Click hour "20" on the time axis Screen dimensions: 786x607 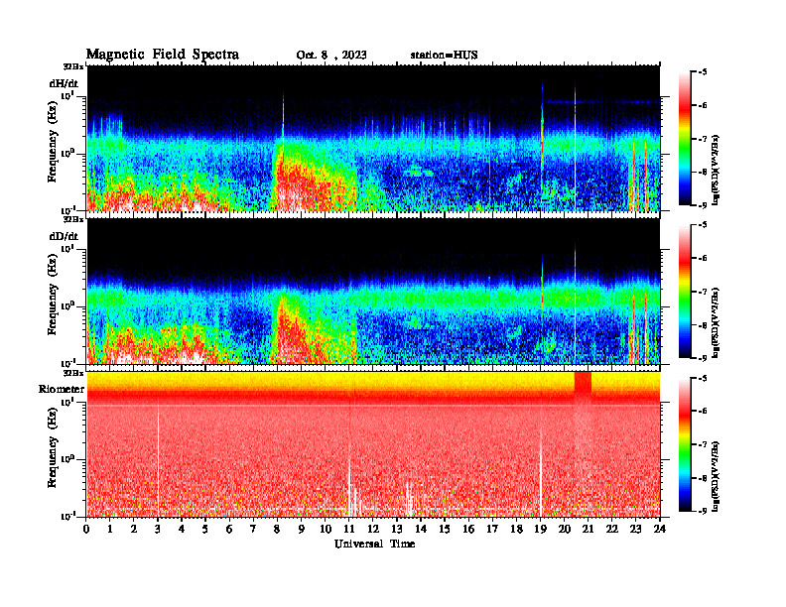[x=565, y=529]
